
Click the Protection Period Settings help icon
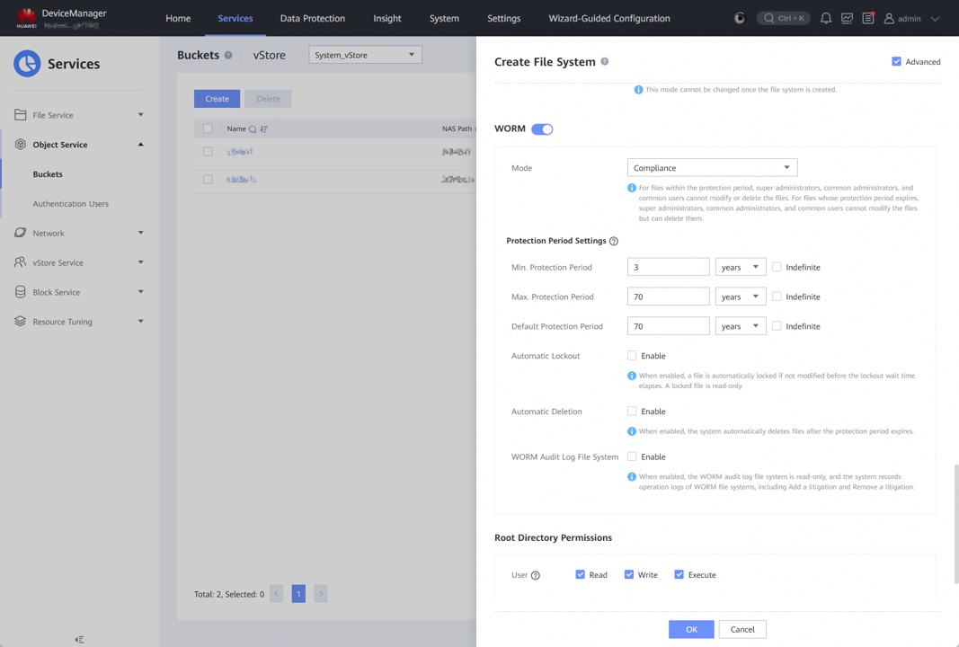[x=614, y=242]
